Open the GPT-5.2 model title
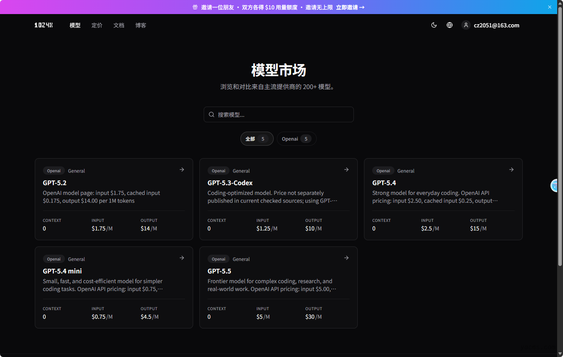Viewport: 563px width, 357px height. 55,183
